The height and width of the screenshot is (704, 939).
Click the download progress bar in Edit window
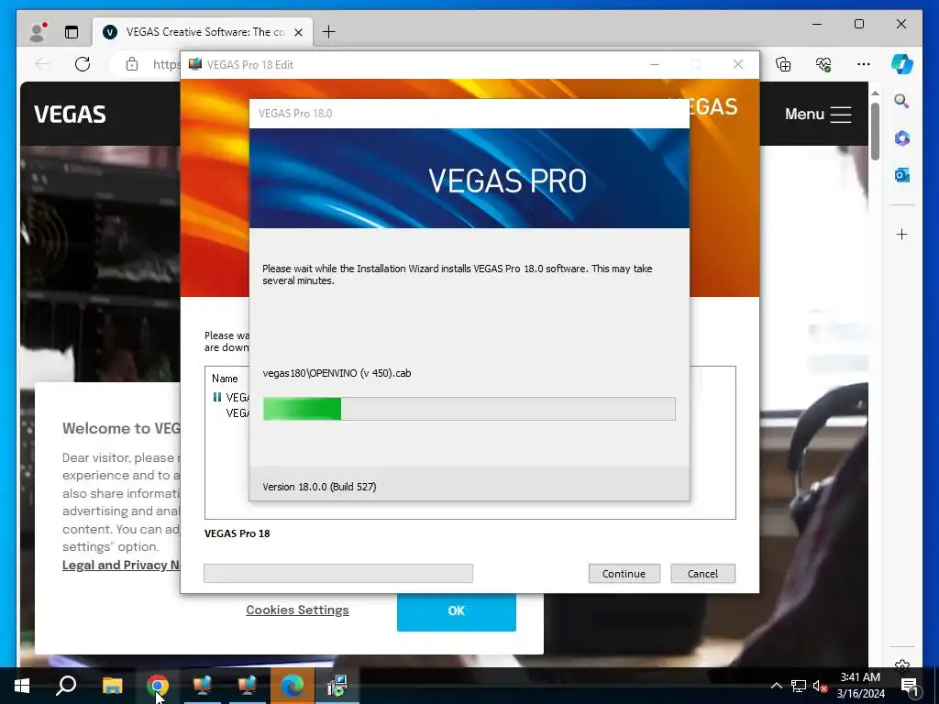(338, 574)
